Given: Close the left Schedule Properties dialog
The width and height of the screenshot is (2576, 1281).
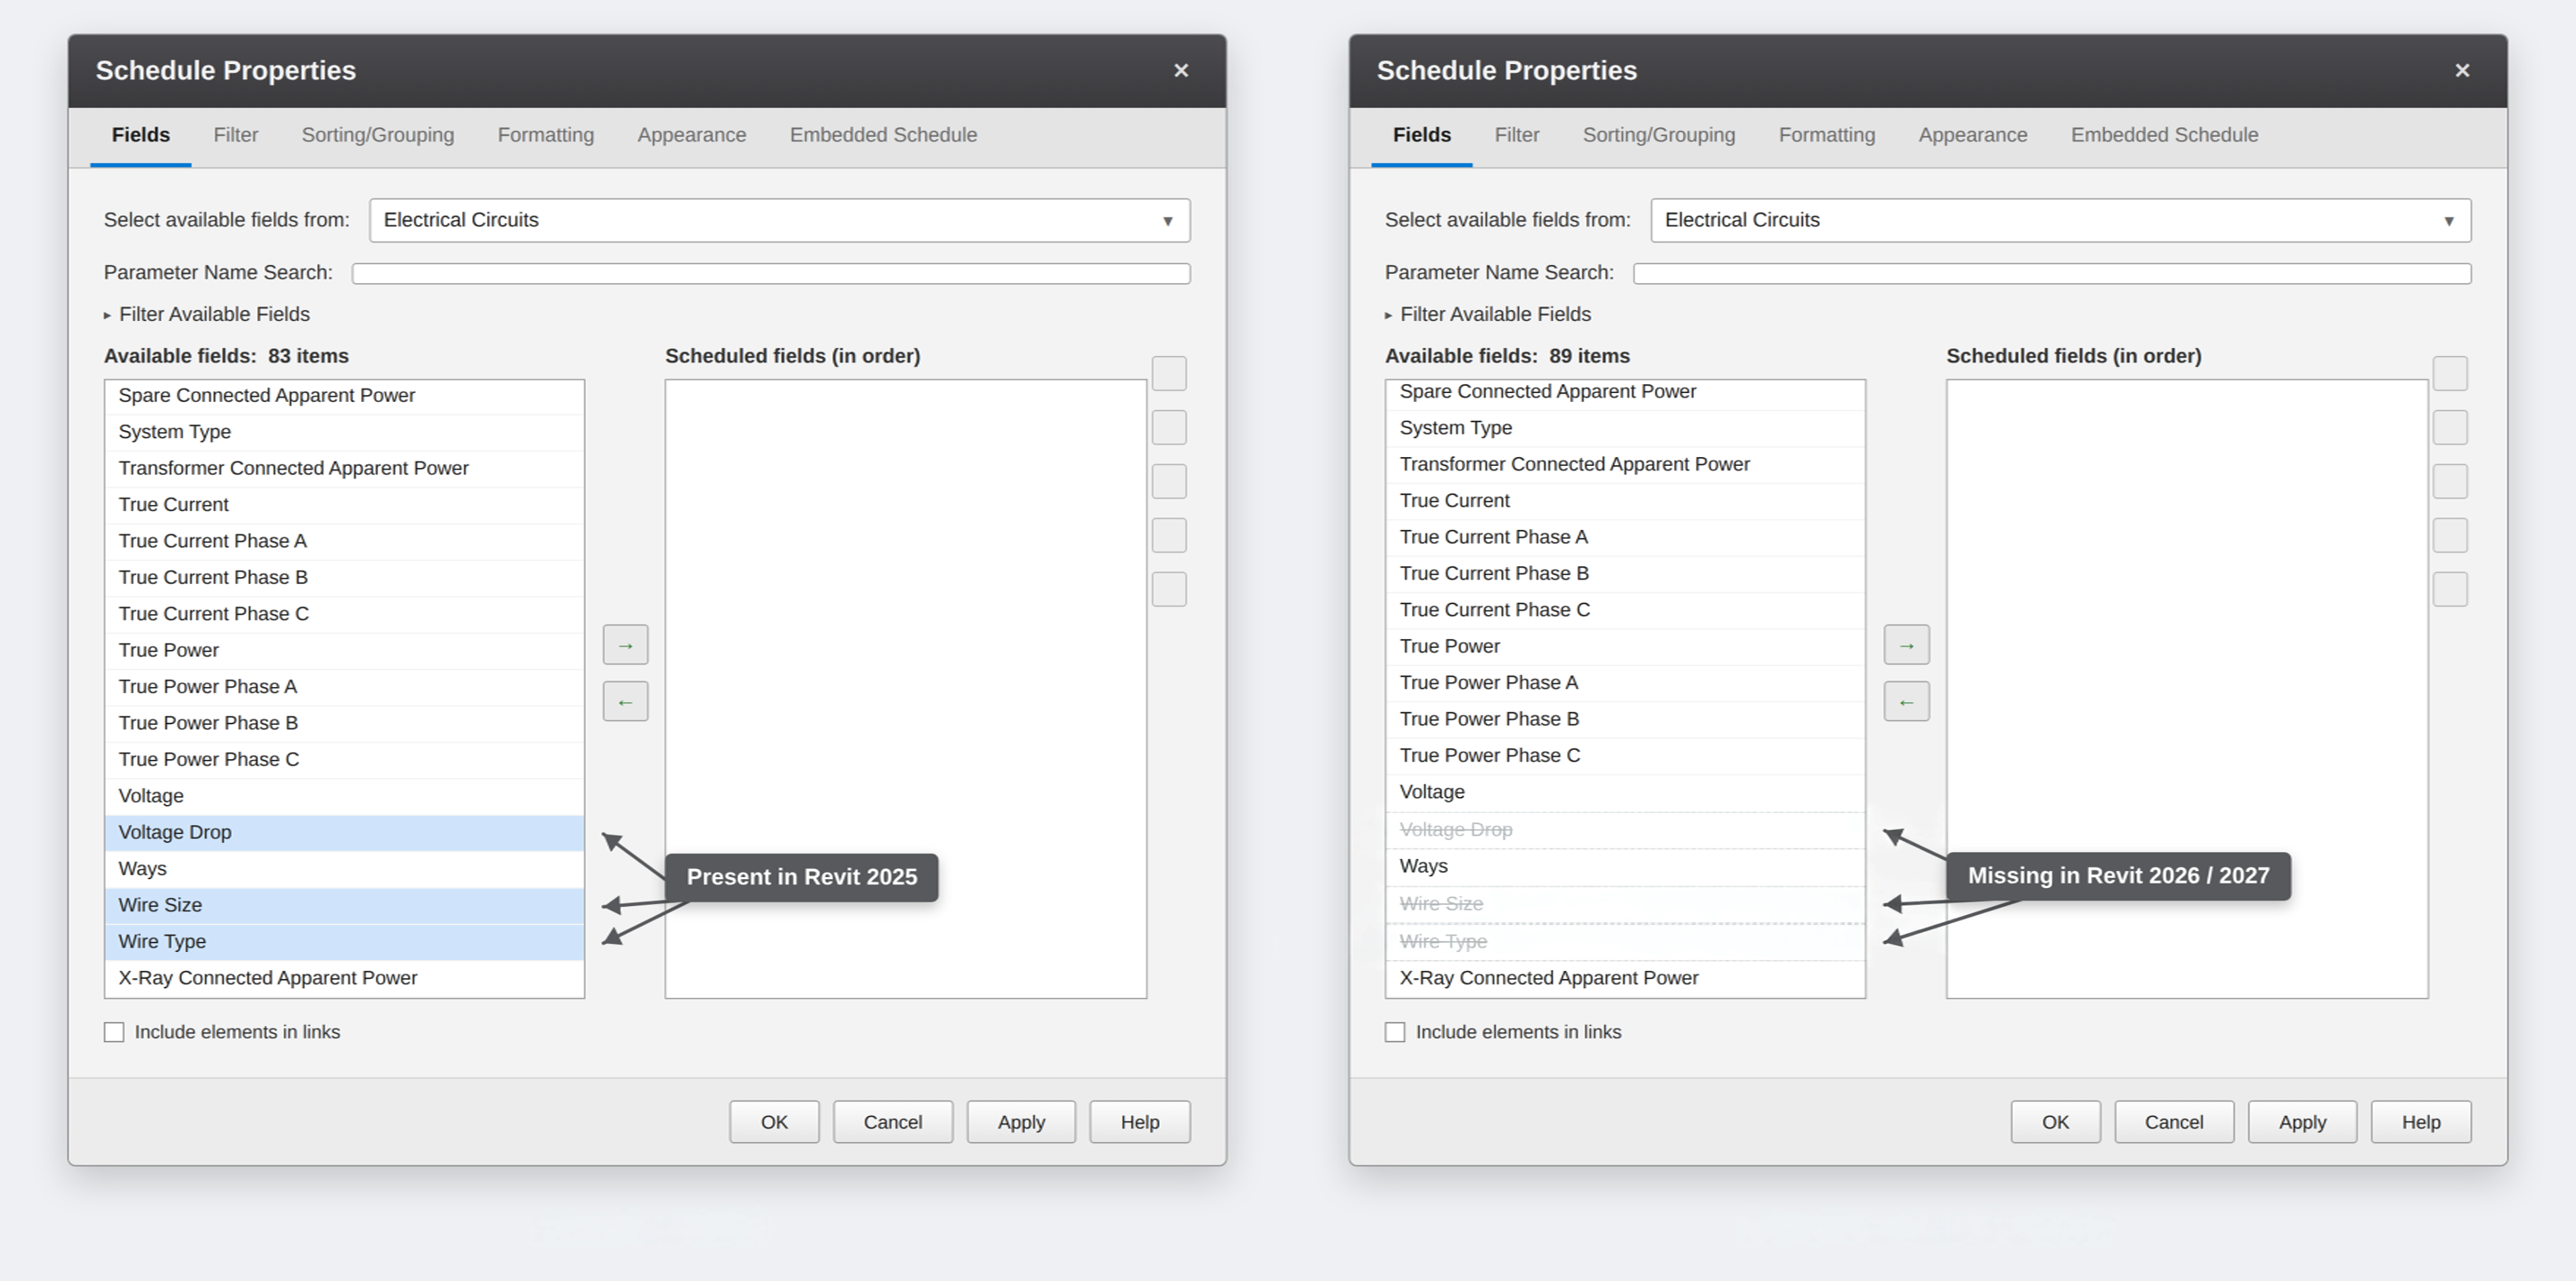Looking at the screenshot, I should (1181, 70).
